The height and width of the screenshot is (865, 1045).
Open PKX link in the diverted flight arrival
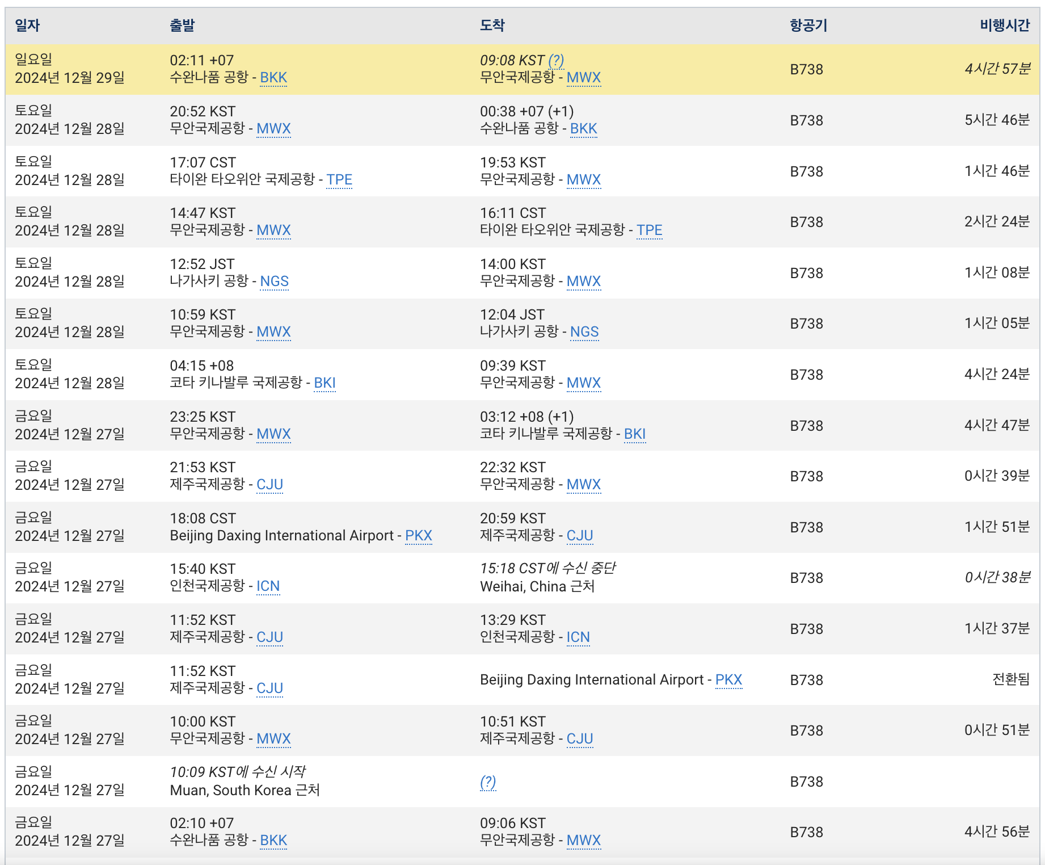[729, 680]
